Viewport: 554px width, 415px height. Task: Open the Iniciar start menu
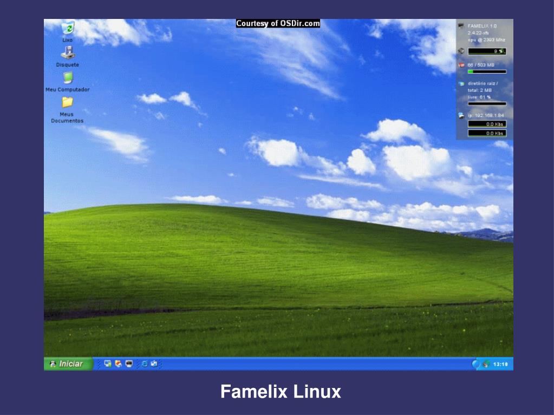pyautogui.click(x=69, y=364)
